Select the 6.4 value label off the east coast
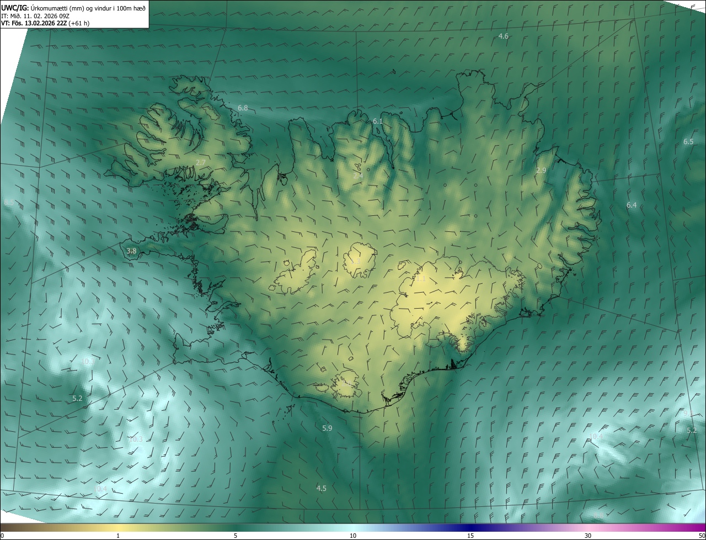This screenshot has height=540, width=706. pos(632,205)
